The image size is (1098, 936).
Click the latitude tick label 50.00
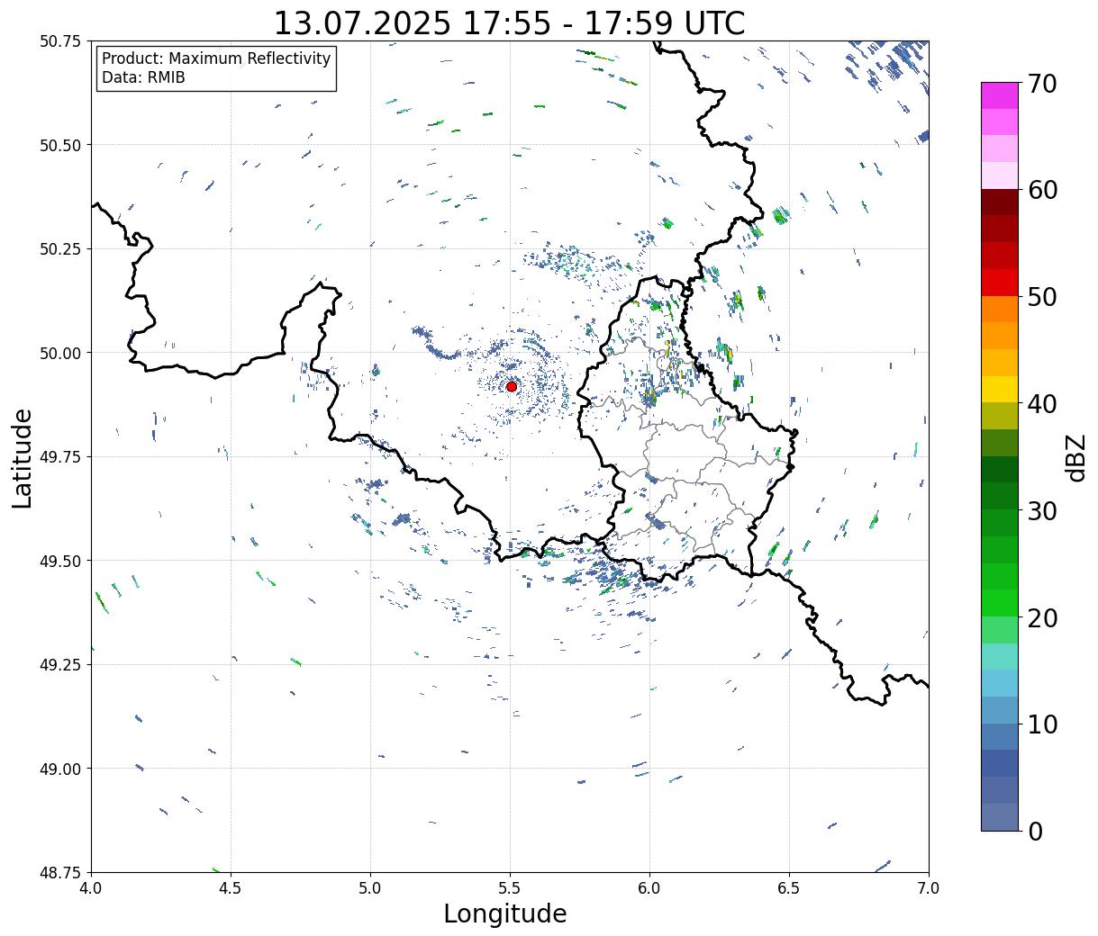click(60, 353)
